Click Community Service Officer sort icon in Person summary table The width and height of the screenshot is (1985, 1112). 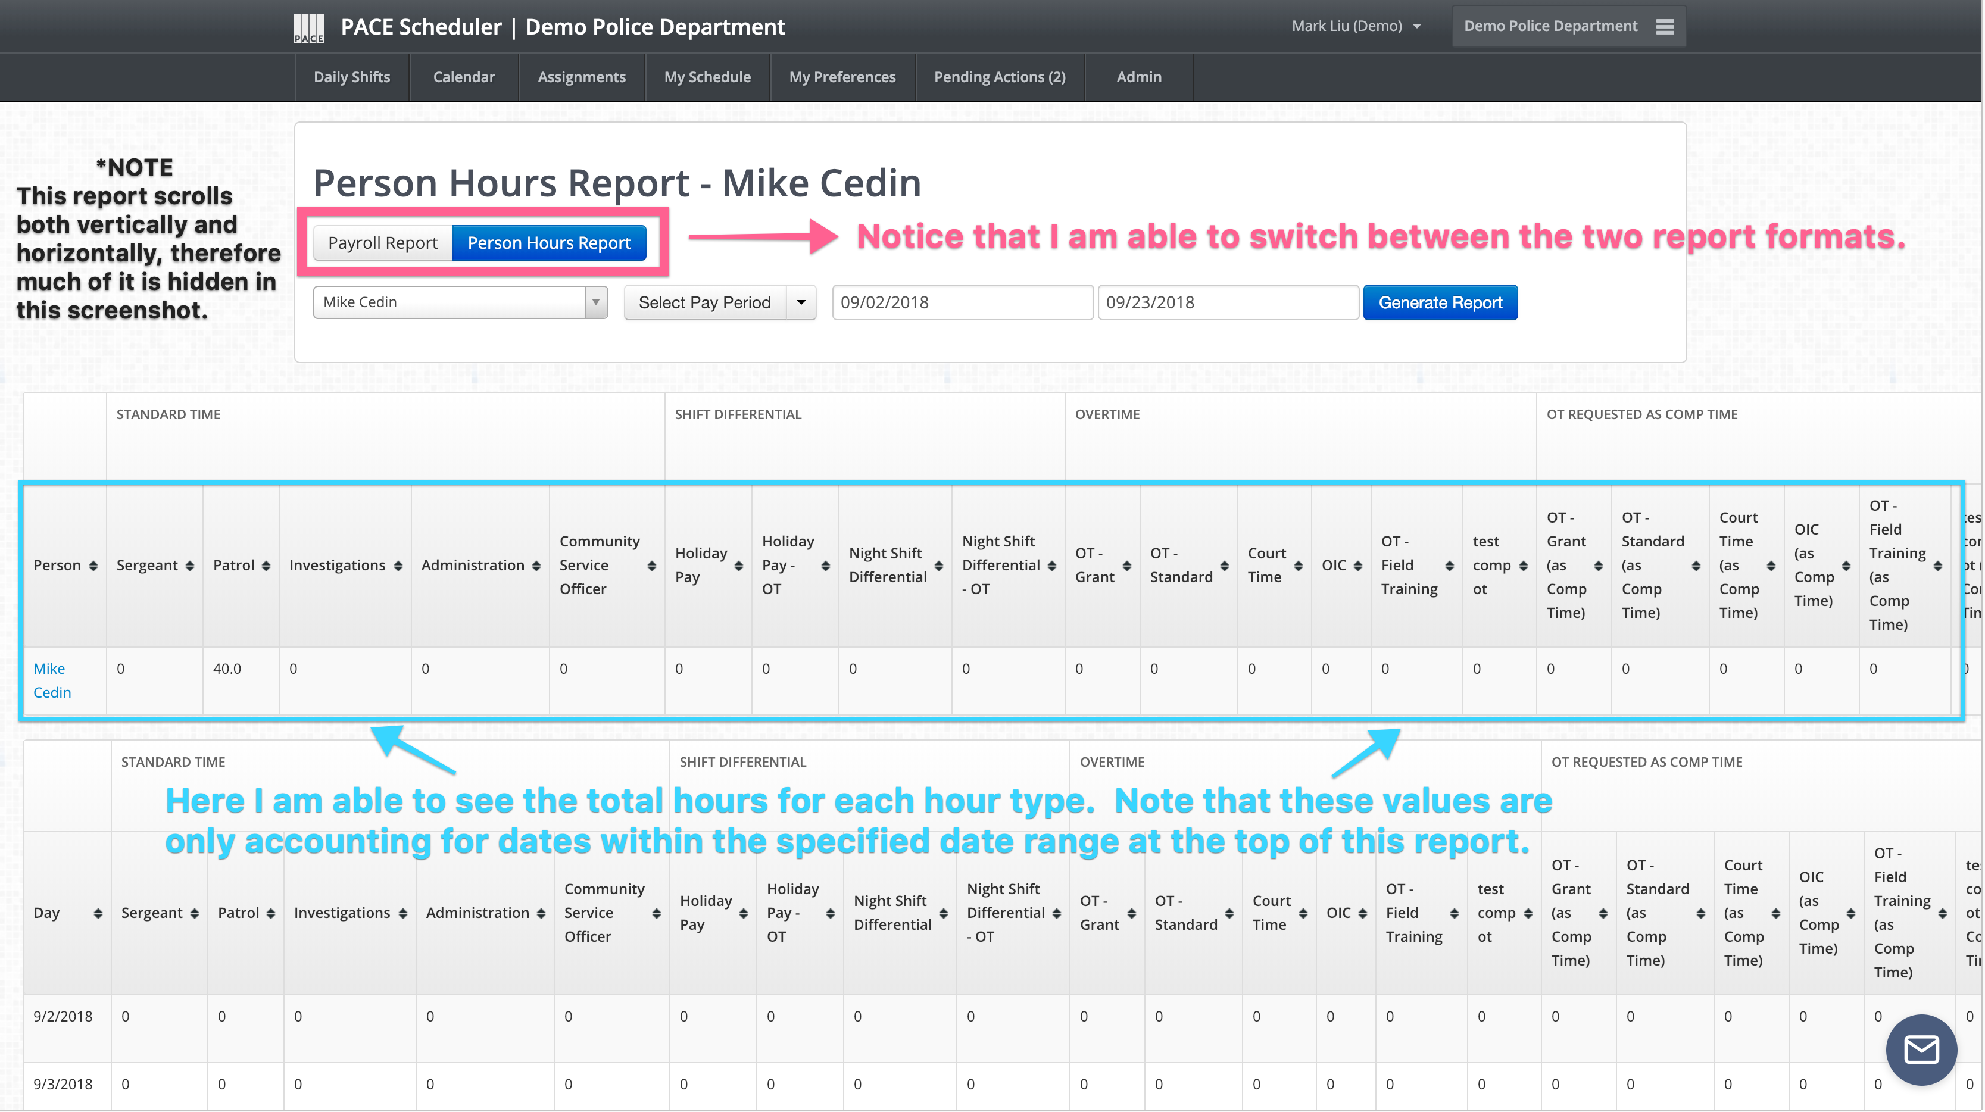[652, 566]
